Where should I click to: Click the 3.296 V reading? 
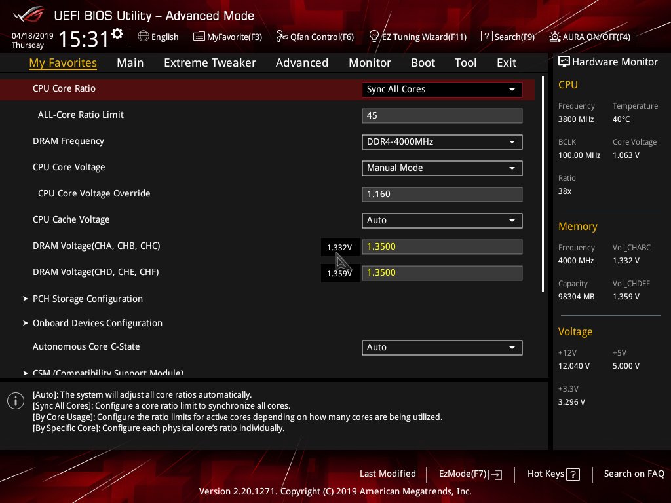(x=571, y=402)
